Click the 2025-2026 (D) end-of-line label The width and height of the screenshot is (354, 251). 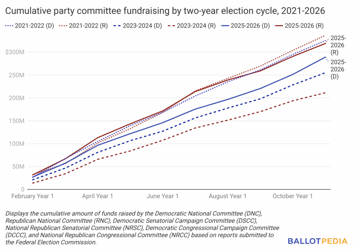click(338, 69)
